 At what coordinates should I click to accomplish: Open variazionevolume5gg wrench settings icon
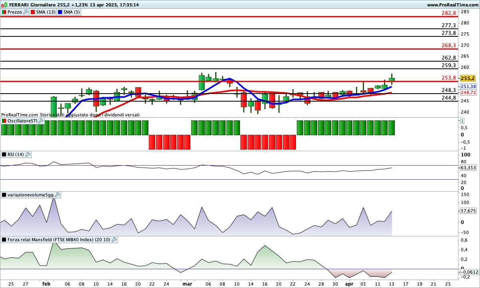tap(57, 195)
